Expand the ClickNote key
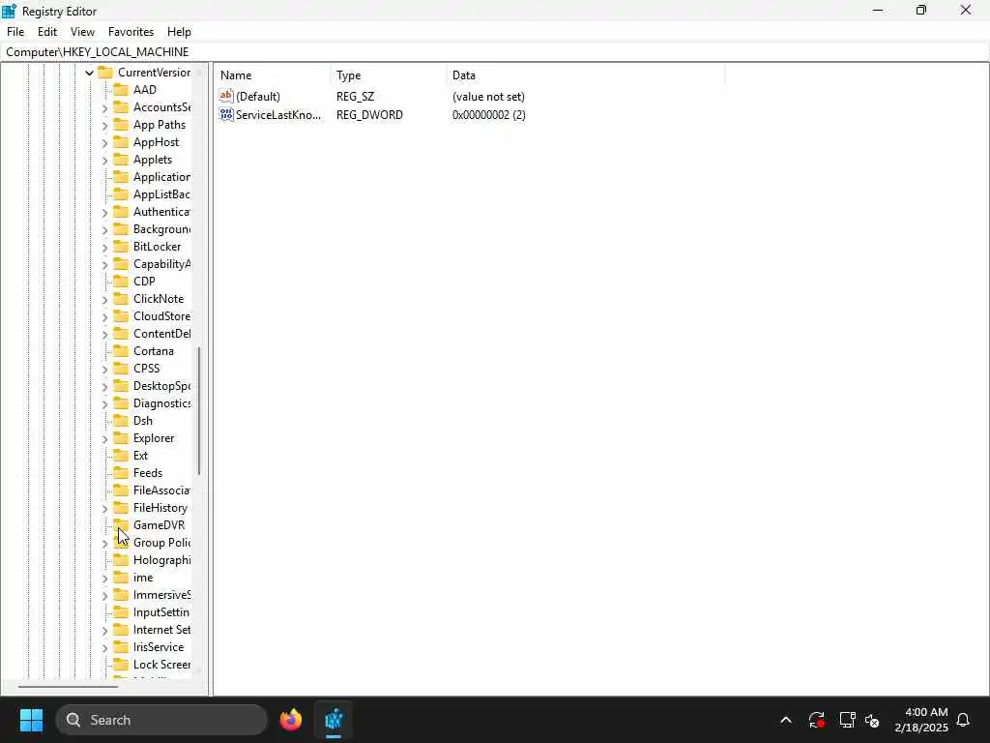The height and width of the screenshot is (743, 990). pyautogui.click(x=104, y=300)
